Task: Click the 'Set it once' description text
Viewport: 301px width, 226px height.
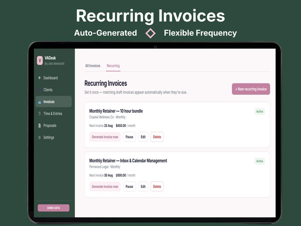Action: [136, 93]
